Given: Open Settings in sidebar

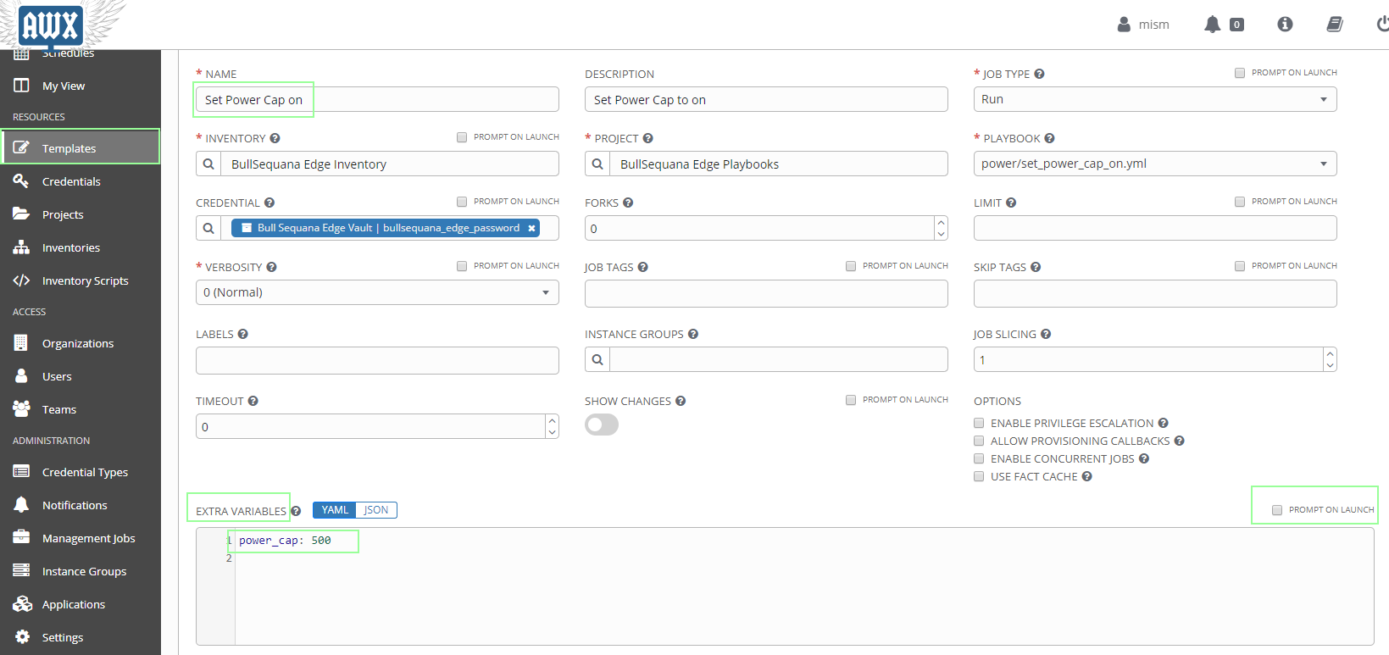Looking at the screenshot, I should pyautogui.click(x=81, y=637).
